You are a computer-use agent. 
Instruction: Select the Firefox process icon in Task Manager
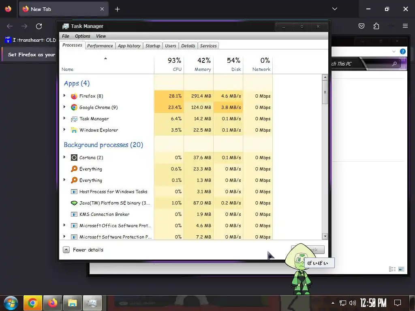tap(74, 96)
